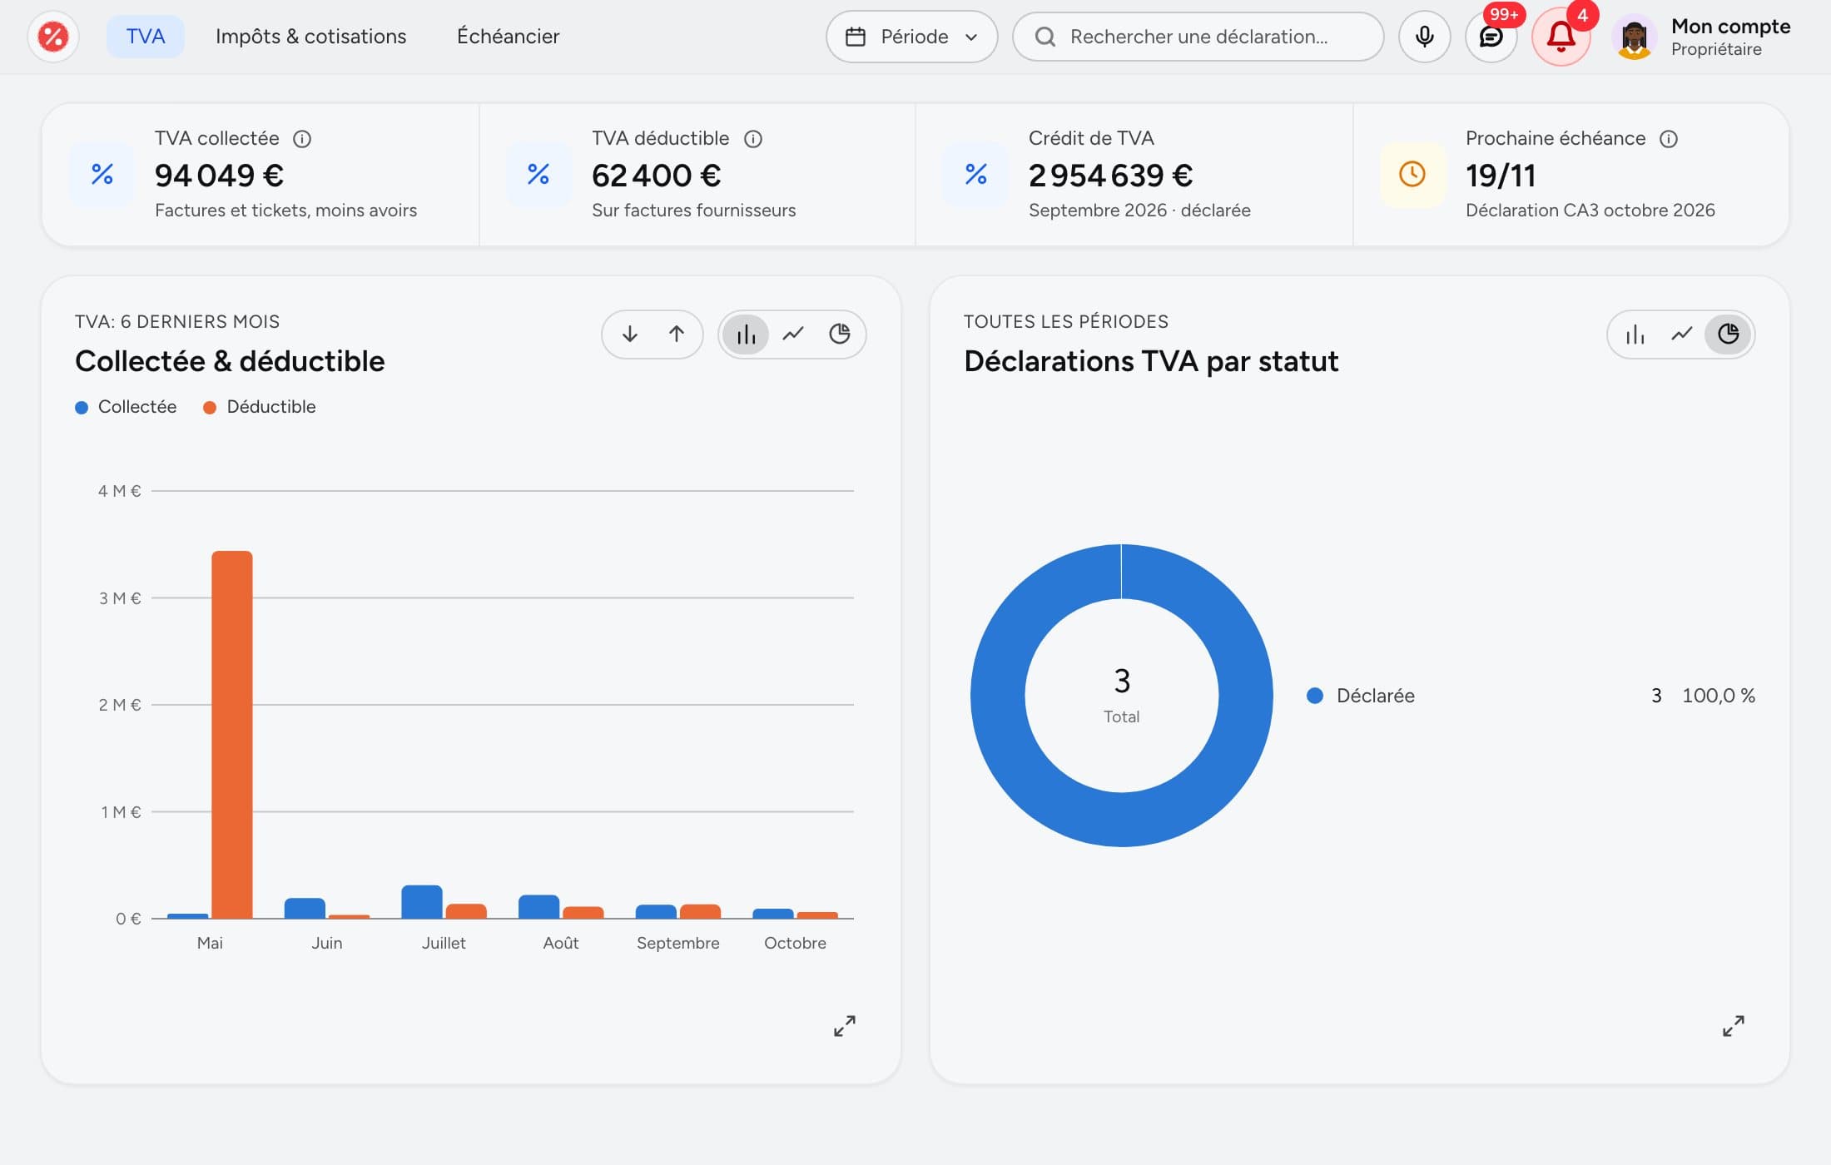The width and height of the screenshot is (1831, 1165).
Task: Toggle the Déclarée legend entry
Action: point(1360,696)
